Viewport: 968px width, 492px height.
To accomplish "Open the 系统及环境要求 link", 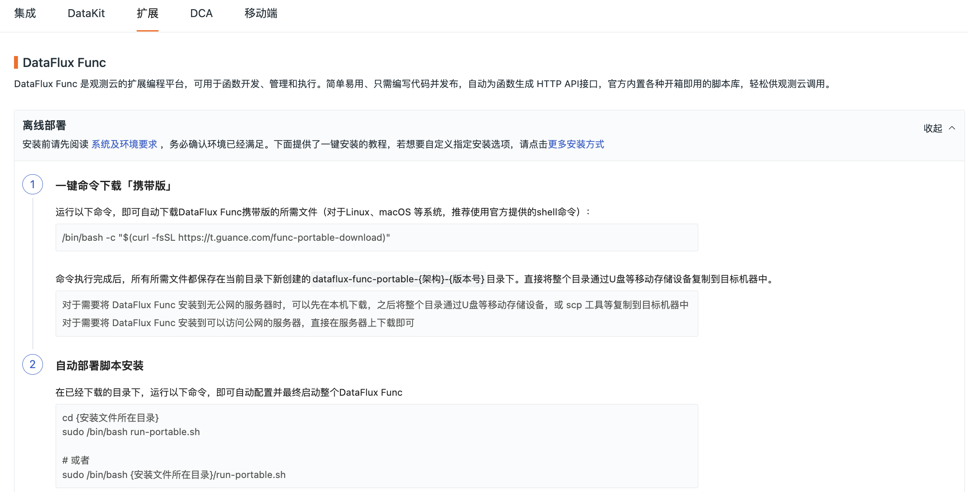I will tap(124, 144).
